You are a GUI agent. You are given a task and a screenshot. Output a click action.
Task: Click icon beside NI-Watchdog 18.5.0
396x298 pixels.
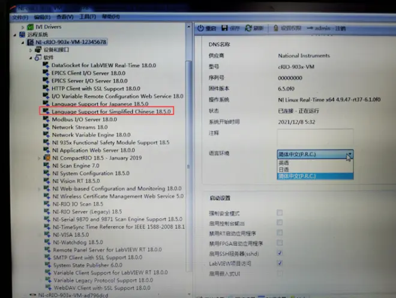[47, 242]
